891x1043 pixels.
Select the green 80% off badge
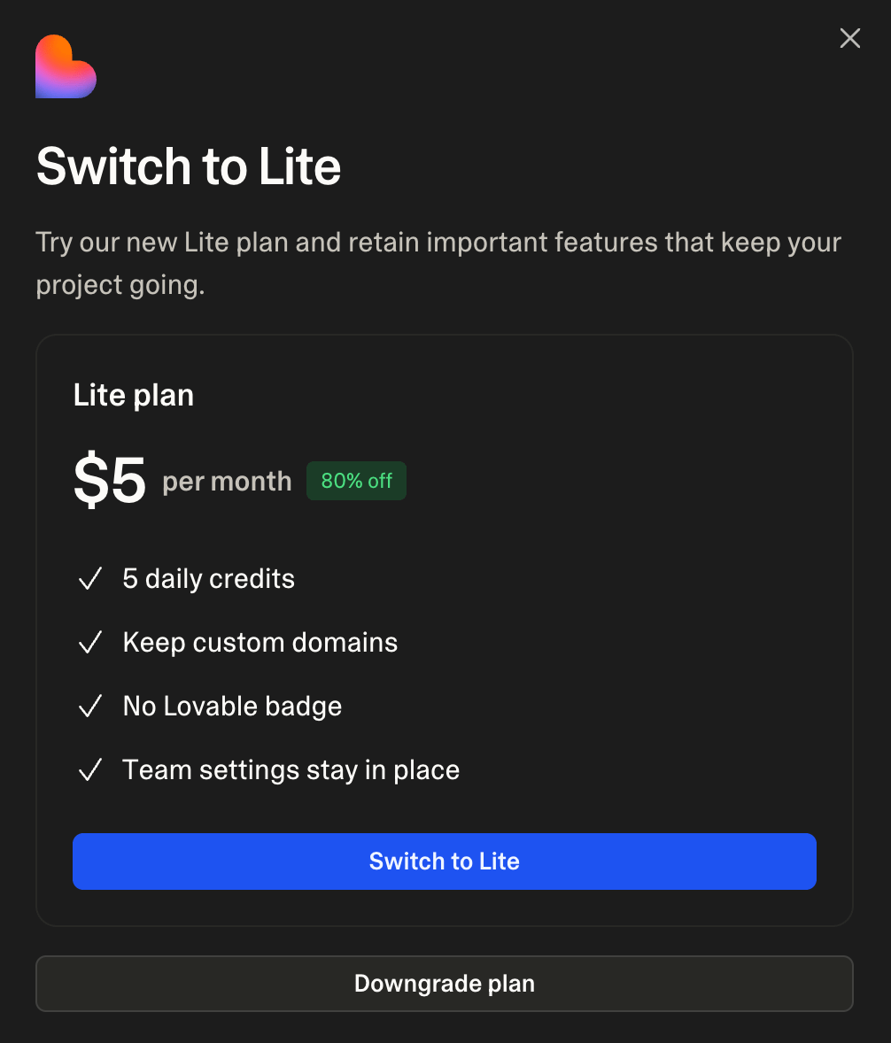(x=356, y=481)
